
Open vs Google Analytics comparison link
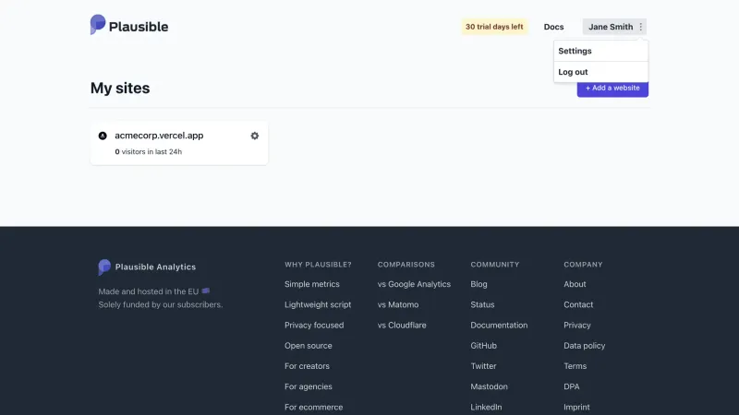click(414, 284)
